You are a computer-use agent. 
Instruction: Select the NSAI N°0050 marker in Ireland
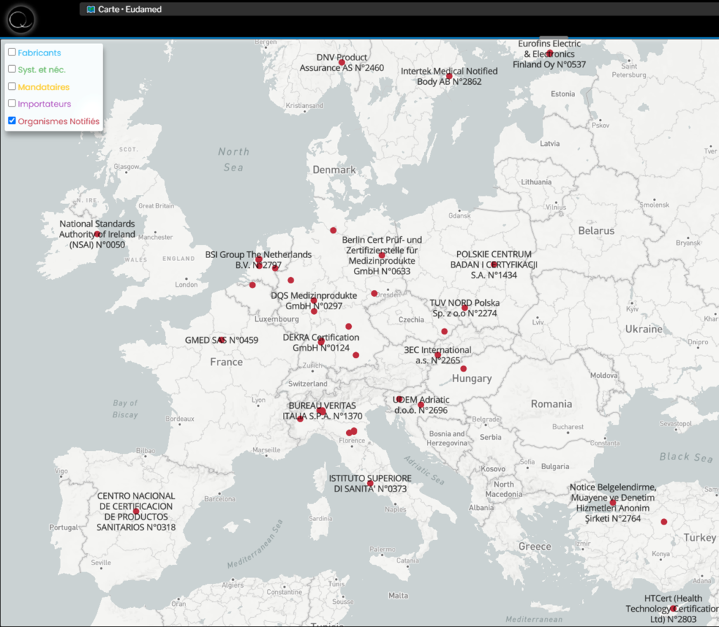click(x=97, y=234)
